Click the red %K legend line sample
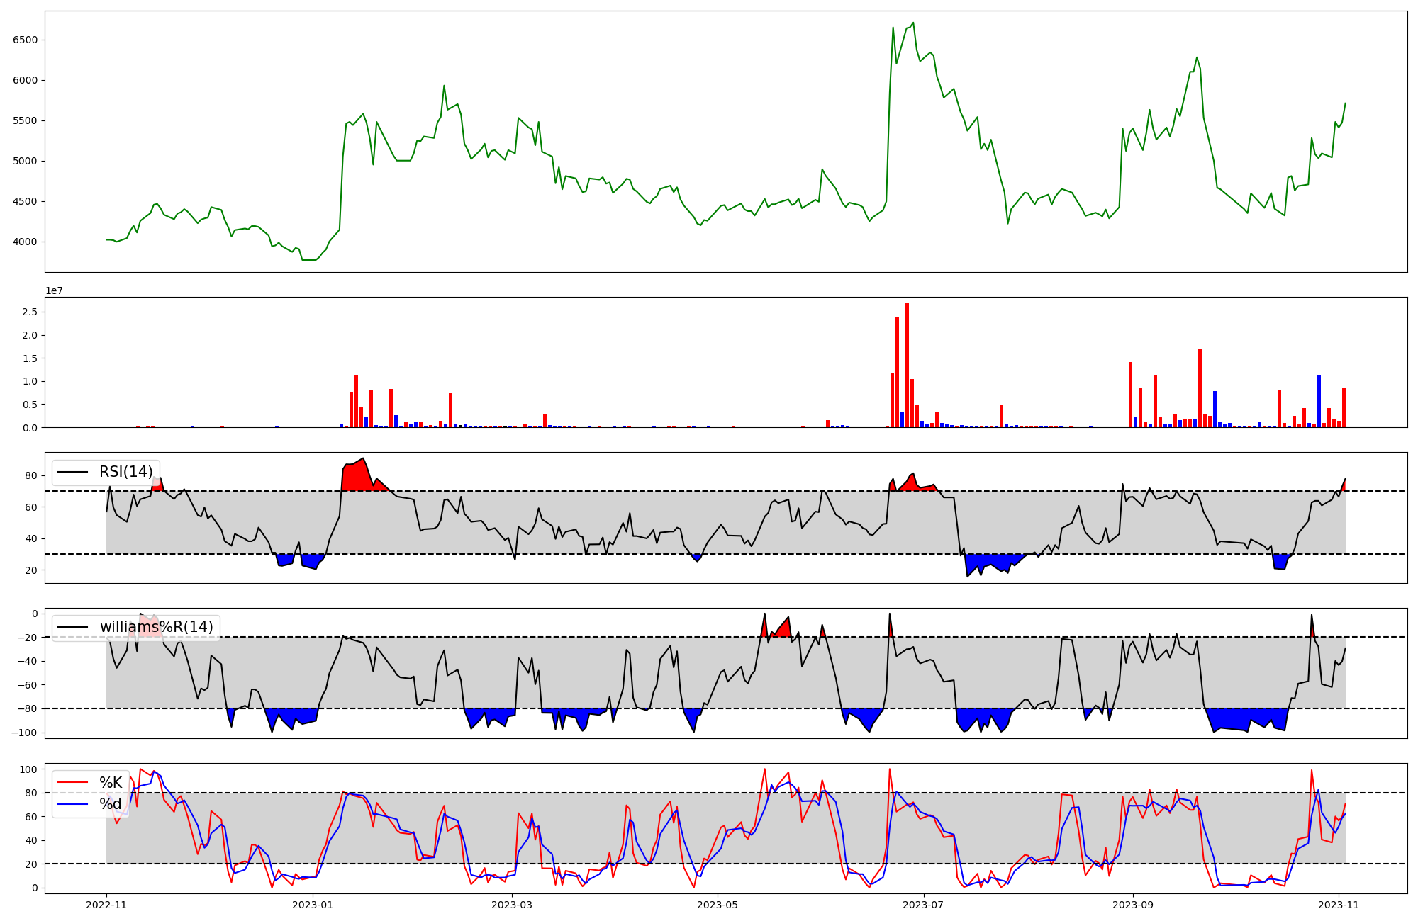 pos(72,783)
